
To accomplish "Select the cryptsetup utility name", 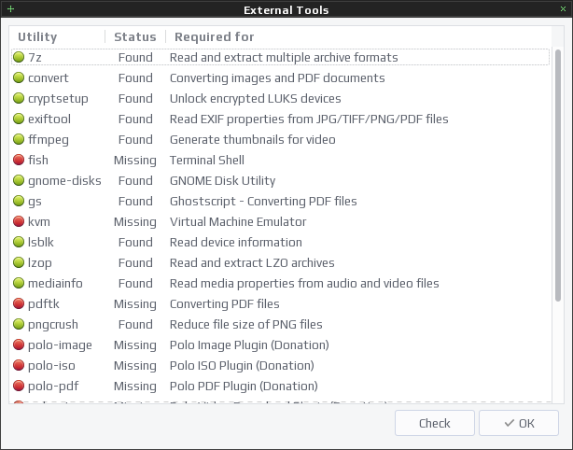I will [58, 99].
